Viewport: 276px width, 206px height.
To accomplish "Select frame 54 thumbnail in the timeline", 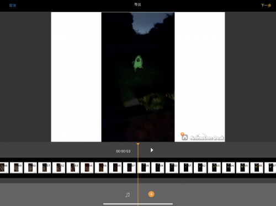I will coord(87,167).
